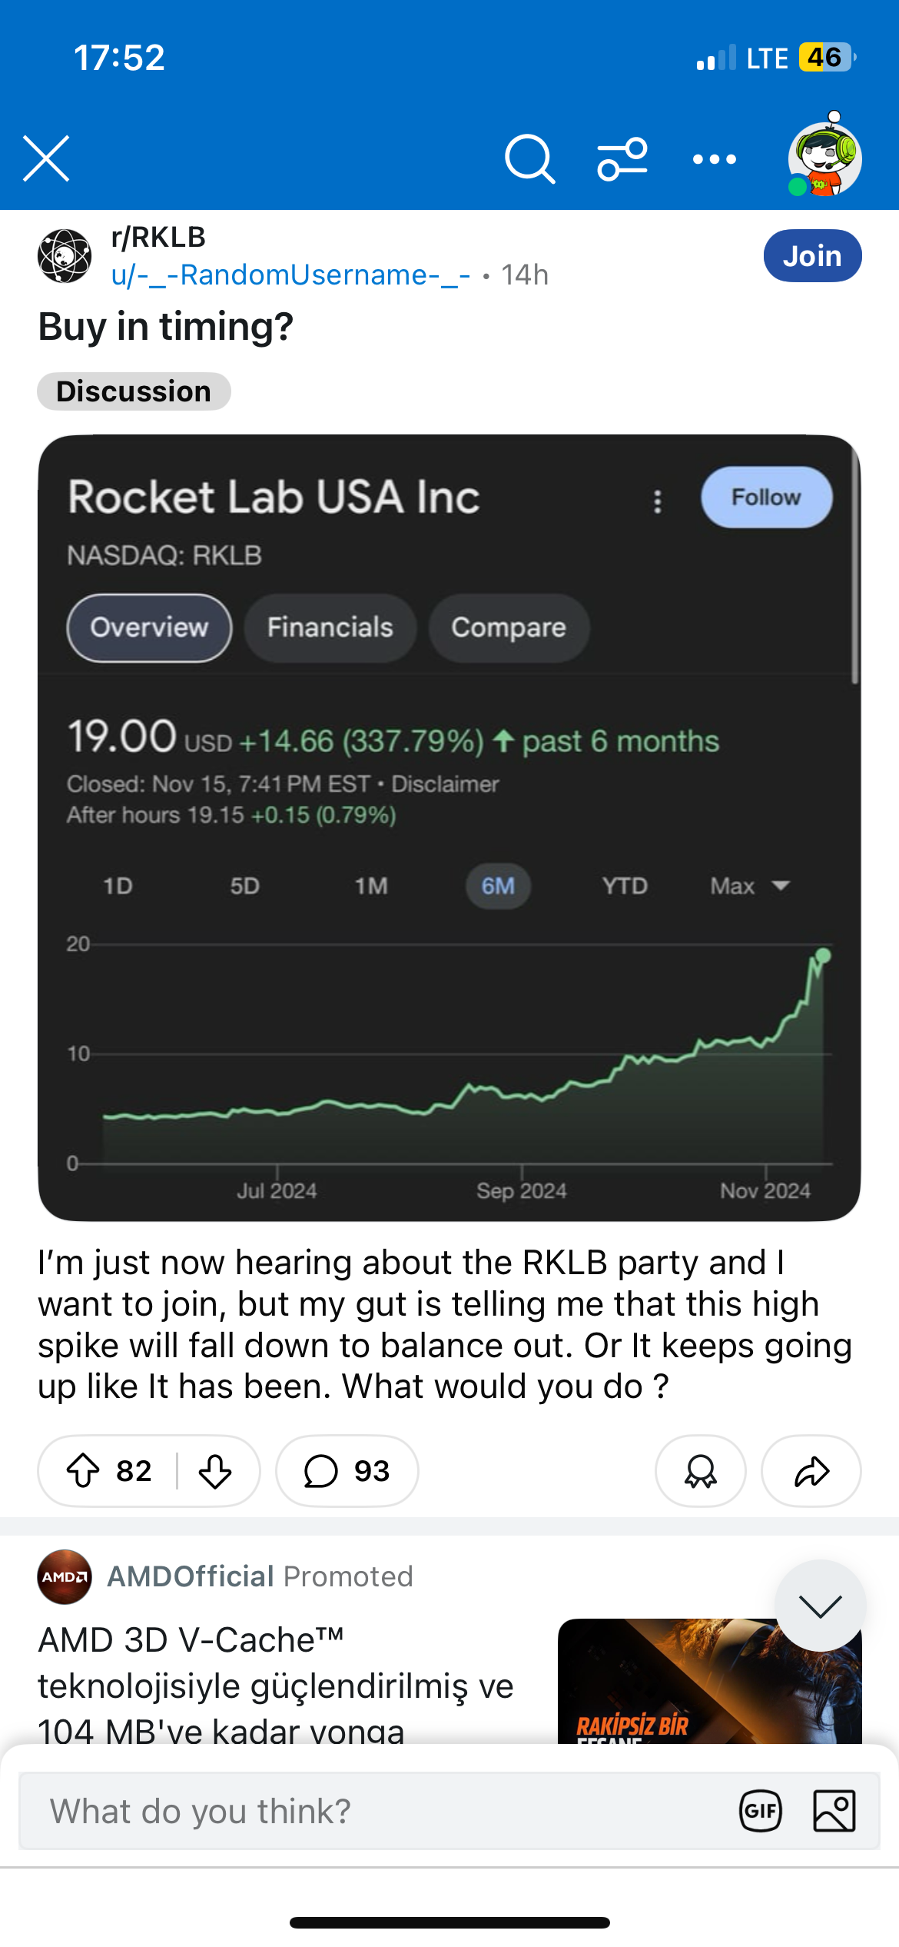899x1947 pixels.
Task: Attach a GIF to the comment
Action: point(761,1811)
